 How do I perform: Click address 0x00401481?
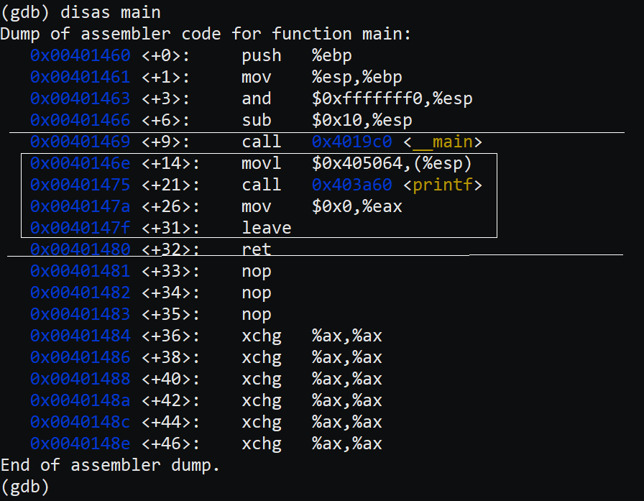tap(80, 271)
